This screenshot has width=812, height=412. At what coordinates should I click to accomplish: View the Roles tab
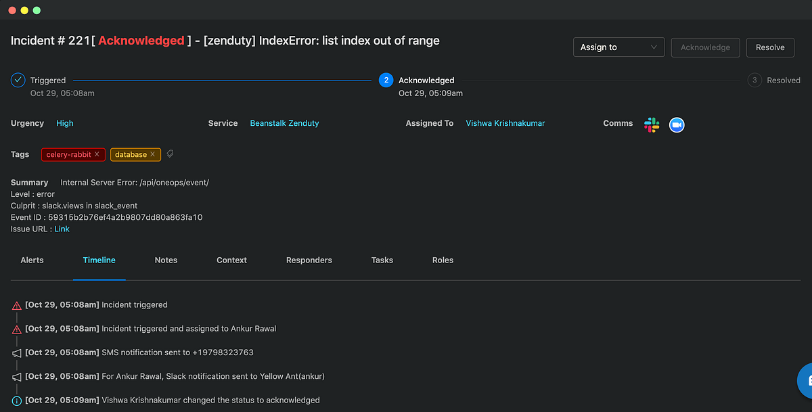(443, 260)
